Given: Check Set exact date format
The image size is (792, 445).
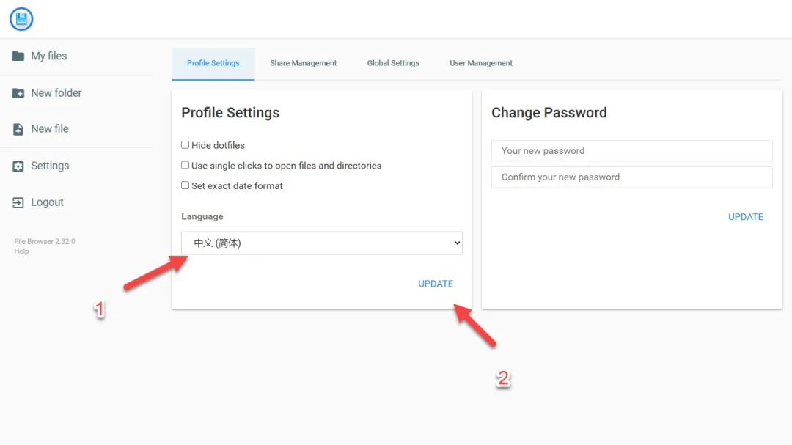Looking at the screenshot, I should pyautogui.click(x=186, y=185).
